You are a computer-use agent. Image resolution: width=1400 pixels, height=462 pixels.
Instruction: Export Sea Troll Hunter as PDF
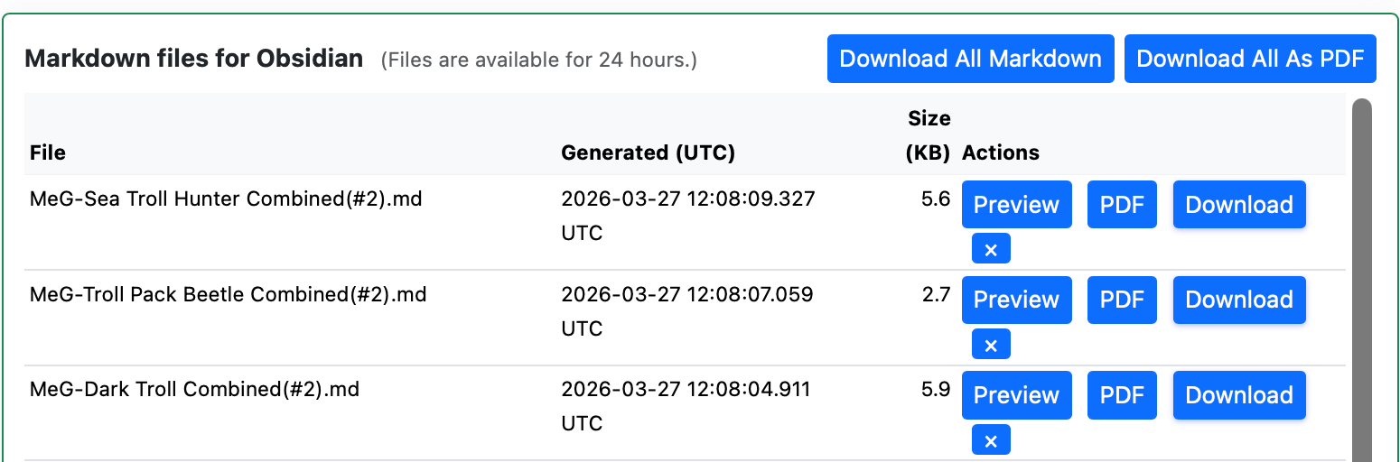(1122, 205)
